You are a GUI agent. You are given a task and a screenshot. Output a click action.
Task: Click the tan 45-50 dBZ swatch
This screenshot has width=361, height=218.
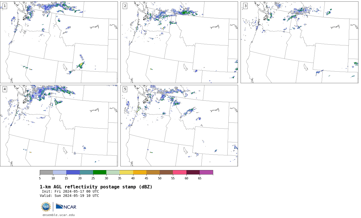[x=153, y=172]
